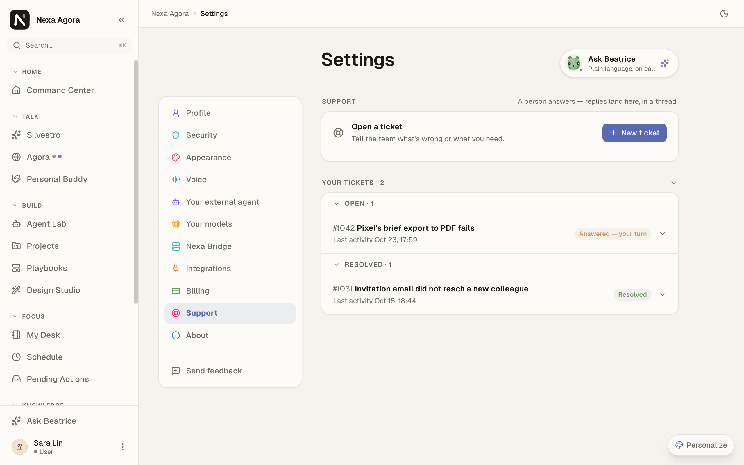Open Pending Actions inbox icon
Viewport: 744px width, 465px height.
(x=16, y=379)
